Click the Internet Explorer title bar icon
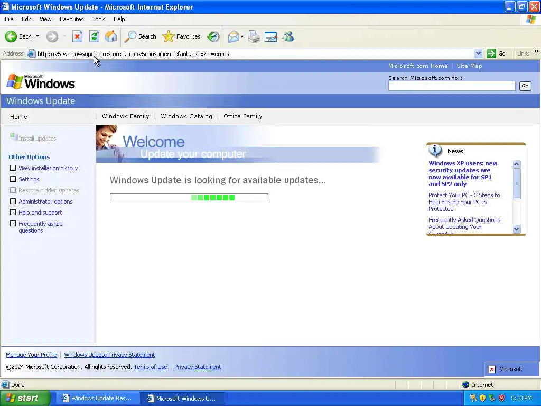 click(x=5, y=6)
